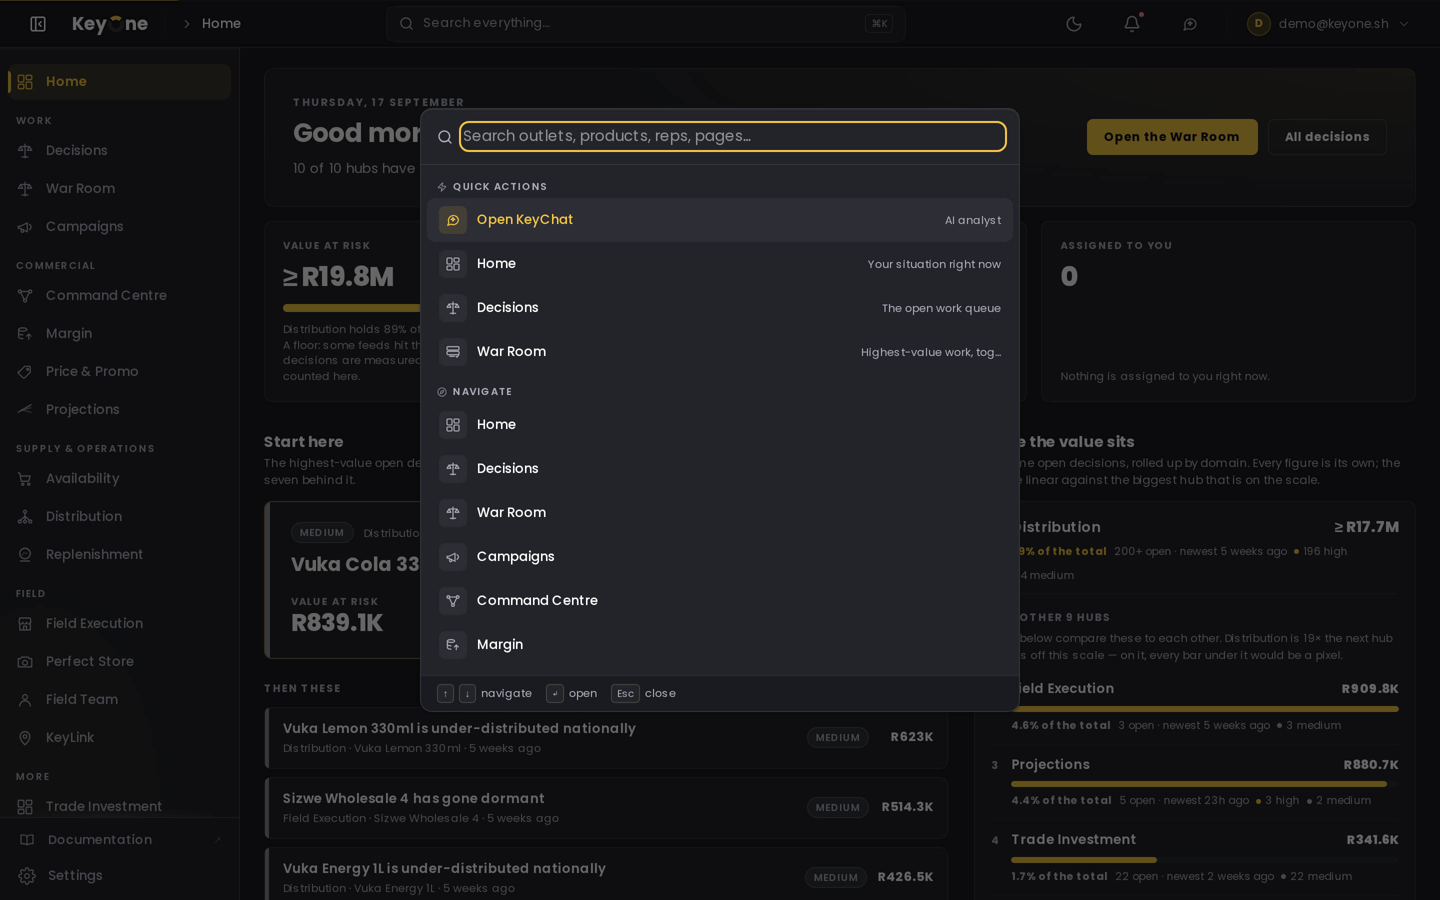Open notifications bell icon
The width and height of the screenshot is (1440, 900).
point(1132,24)
